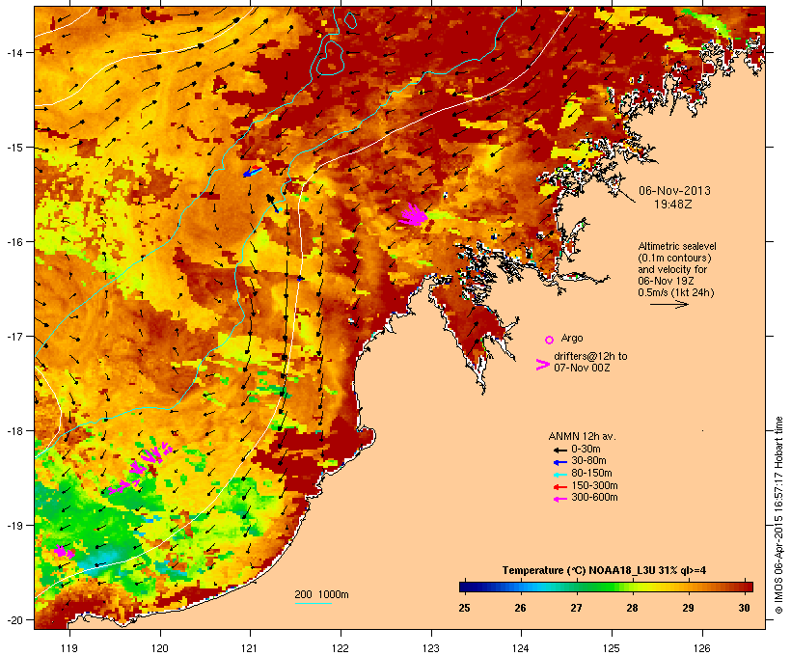Click the longitude axis label "119"

click(x=69, y=648)
